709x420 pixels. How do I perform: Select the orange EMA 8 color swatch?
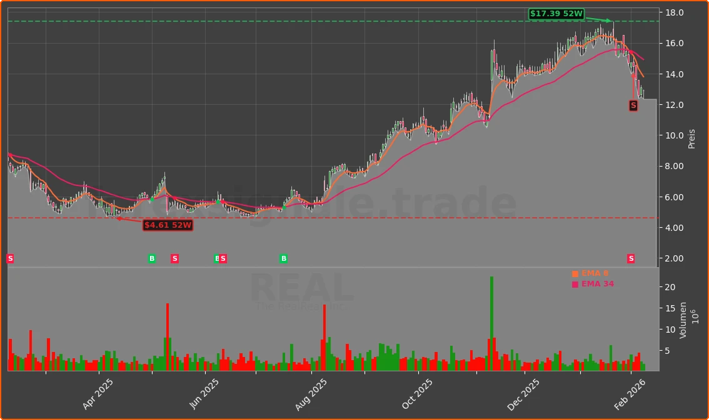574,273
